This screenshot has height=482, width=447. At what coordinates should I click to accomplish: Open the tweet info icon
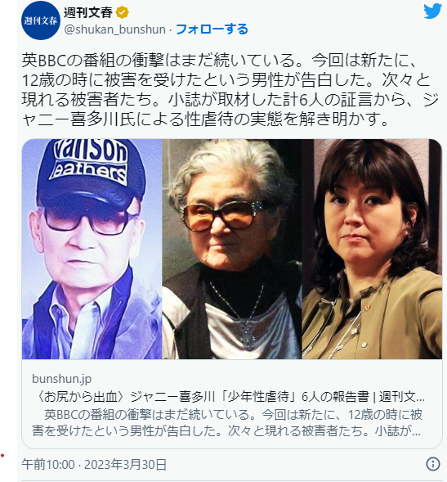433,464
